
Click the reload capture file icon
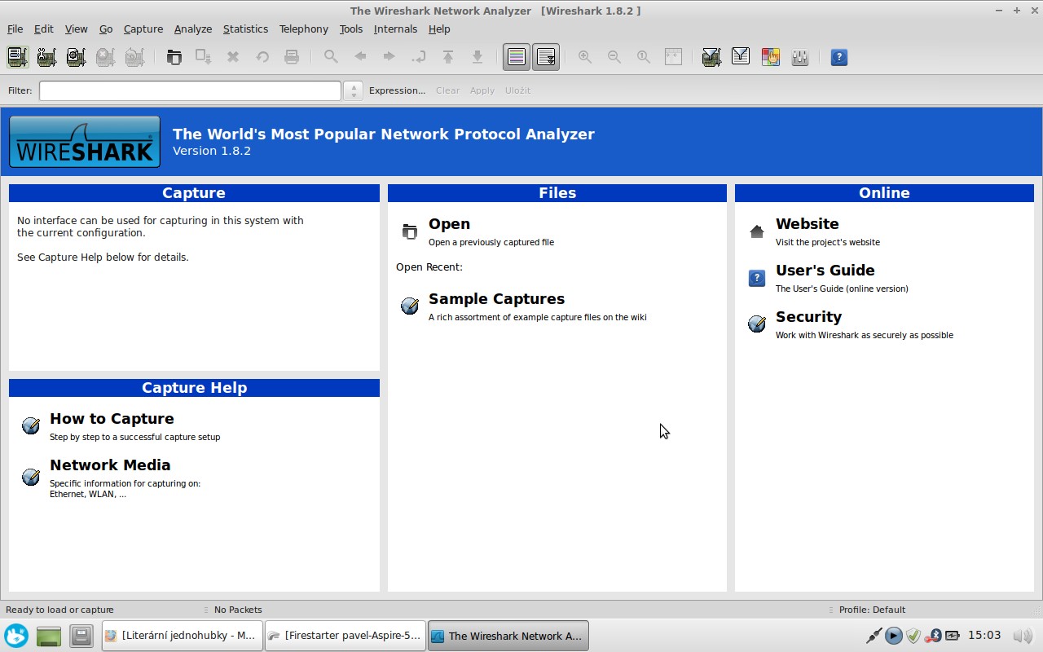(262, 57)
